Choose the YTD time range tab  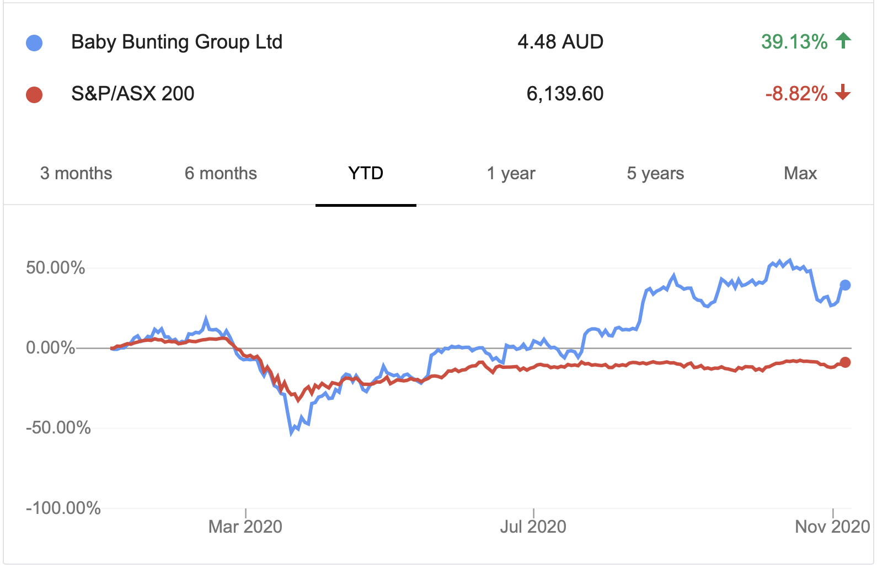(366, 173)
